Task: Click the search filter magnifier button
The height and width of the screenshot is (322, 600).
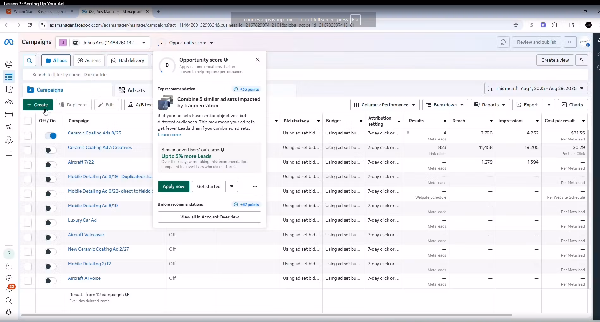Action: pyautogui.click(x=29, y=60)
